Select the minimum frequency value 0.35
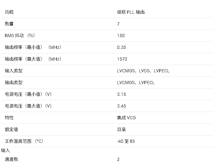Image resolution: width=217 pixels, height=165 pixels. click(x=122, y=47)
